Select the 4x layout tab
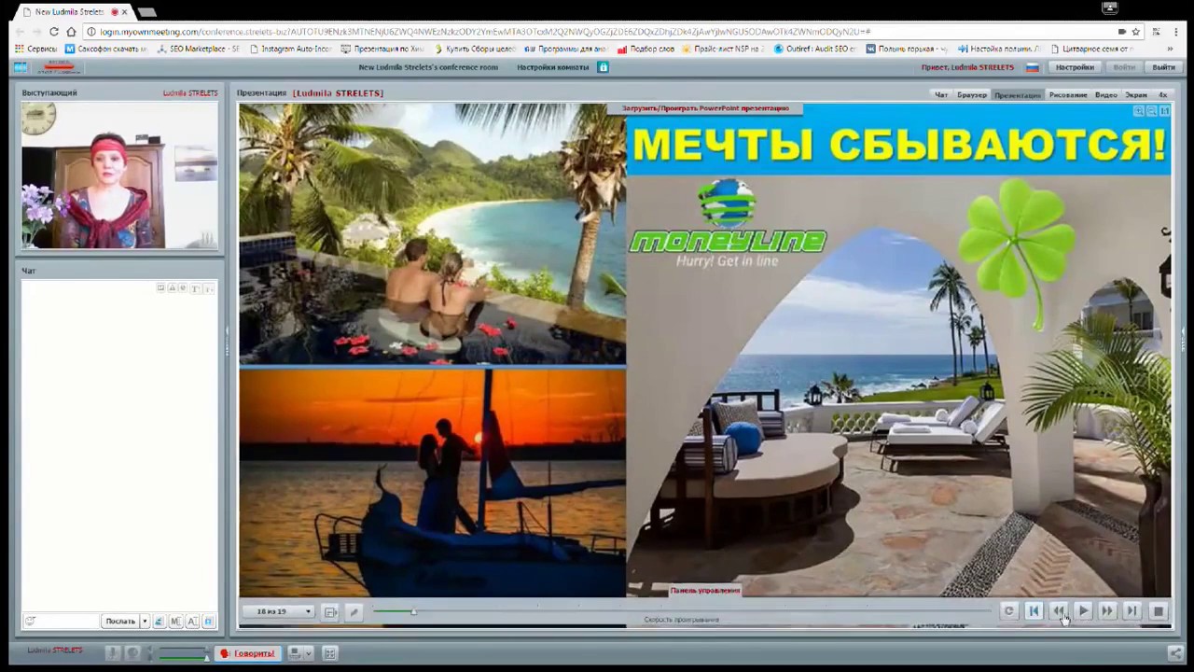 1163,95
